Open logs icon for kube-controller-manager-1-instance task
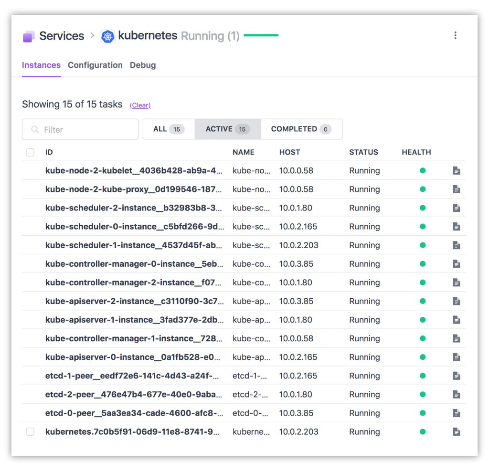Viewport: 489px width, 471px height. [x=456, y=338]
